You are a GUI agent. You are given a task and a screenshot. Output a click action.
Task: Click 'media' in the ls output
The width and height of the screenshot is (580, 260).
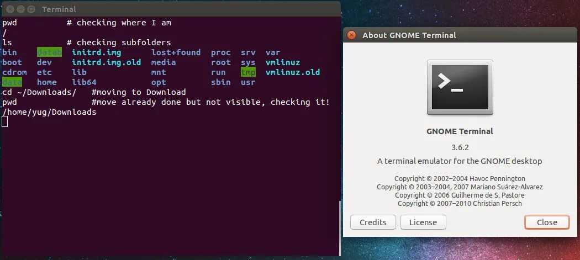point(164,62)
